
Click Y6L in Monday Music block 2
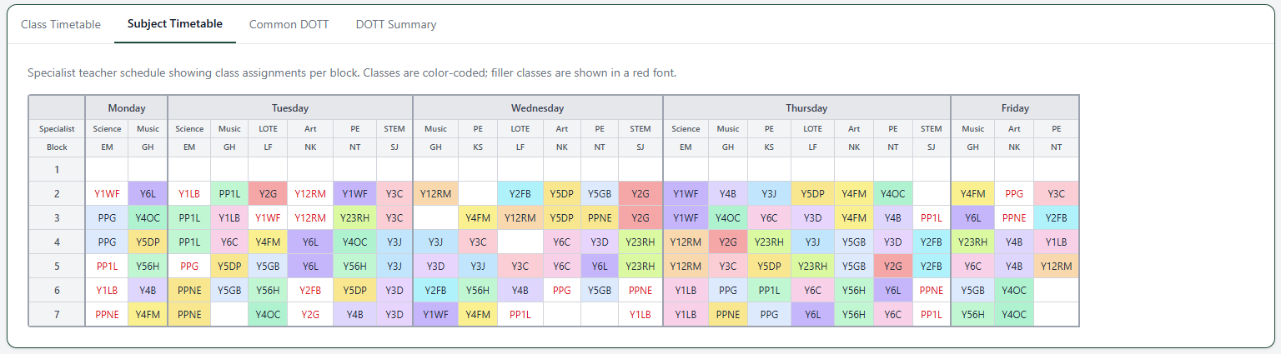(148, 194)
